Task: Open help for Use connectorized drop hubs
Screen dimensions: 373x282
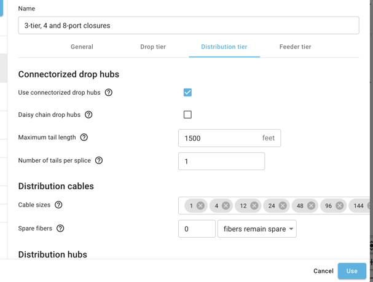Action: coord(109,92)
